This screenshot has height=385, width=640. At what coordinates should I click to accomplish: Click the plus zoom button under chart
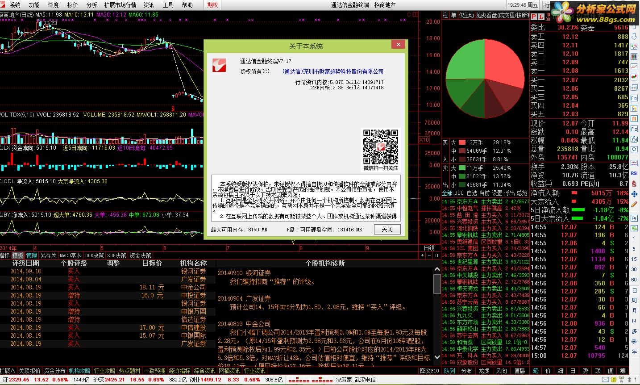[422, 255]
